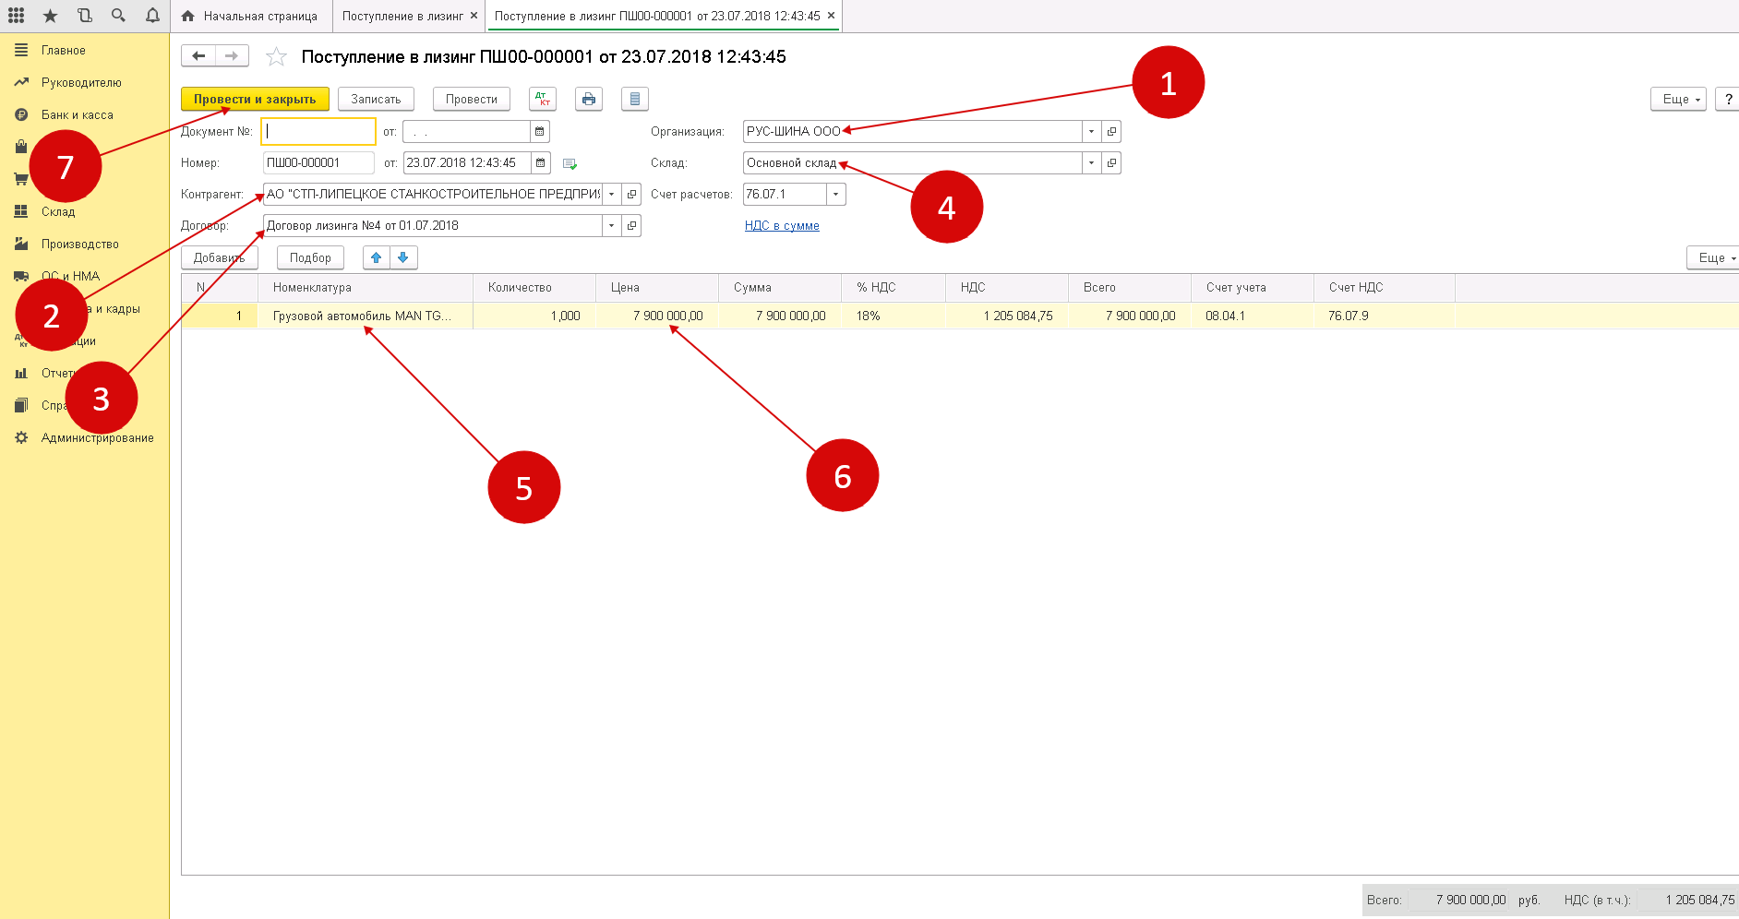
Task: Switch to Начальная страница tab
Action: [x=250, y=16]
